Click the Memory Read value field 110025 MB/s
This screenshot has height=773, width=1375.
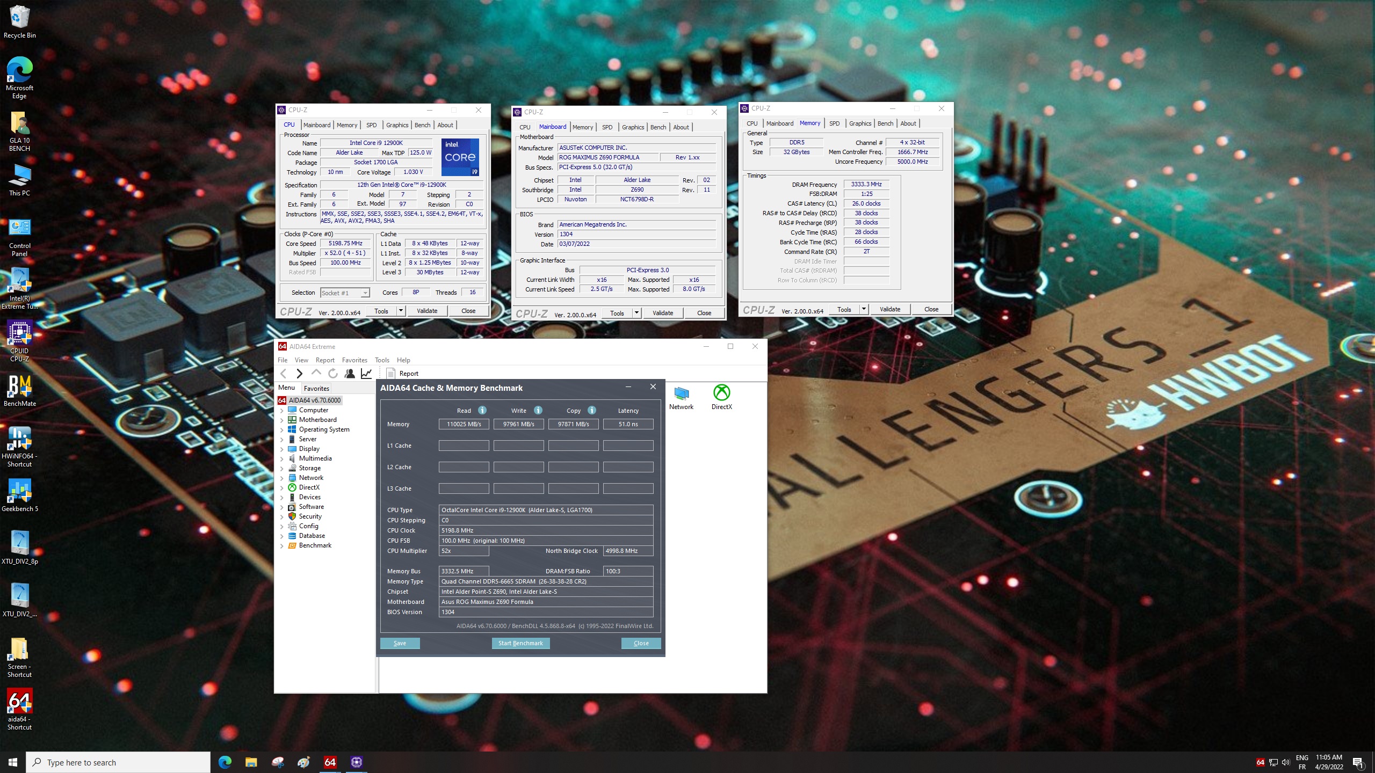pyautogui.click(x=464, y=424)
